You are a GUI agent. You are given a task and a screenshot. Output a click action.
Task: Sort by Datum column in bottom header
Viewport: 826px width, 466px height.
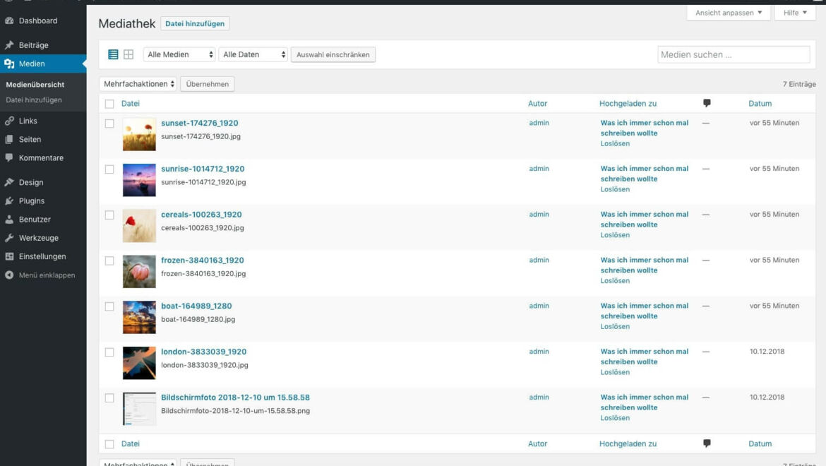[x=760, y=444]
